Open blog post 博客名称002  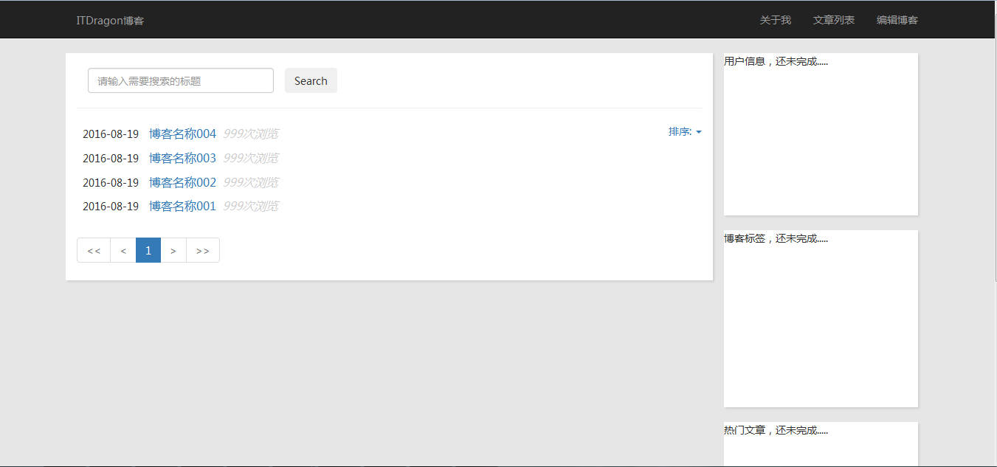pos(182,182)
